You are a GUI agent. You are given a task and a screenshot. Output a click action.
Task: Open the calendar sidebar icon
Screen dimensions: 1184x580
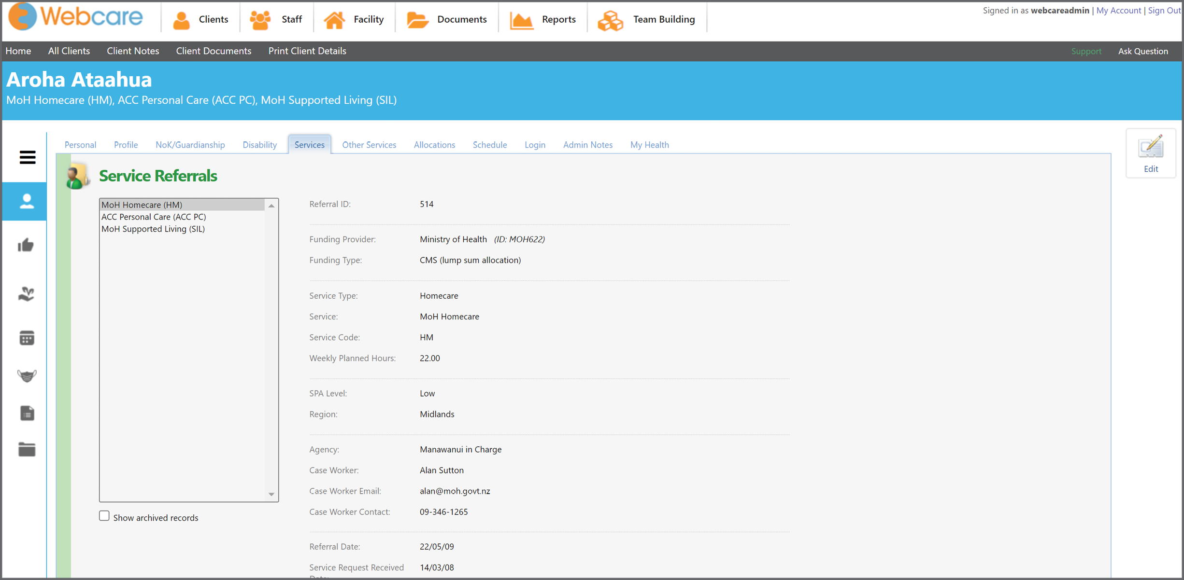[27, 338]
